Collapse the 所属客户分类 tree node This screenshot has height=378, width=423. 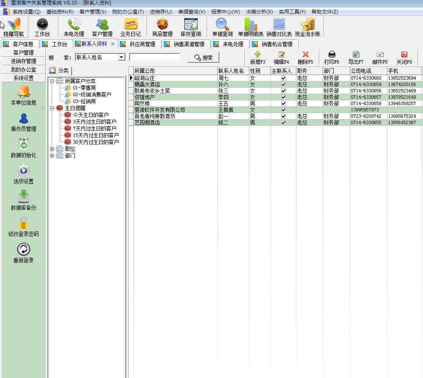(52, 81)
